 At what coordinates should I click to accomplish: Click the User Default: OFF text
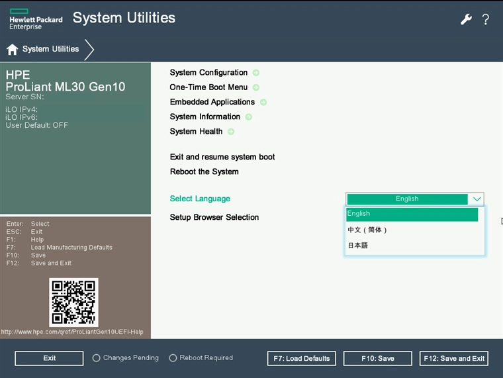coord(37,125)
